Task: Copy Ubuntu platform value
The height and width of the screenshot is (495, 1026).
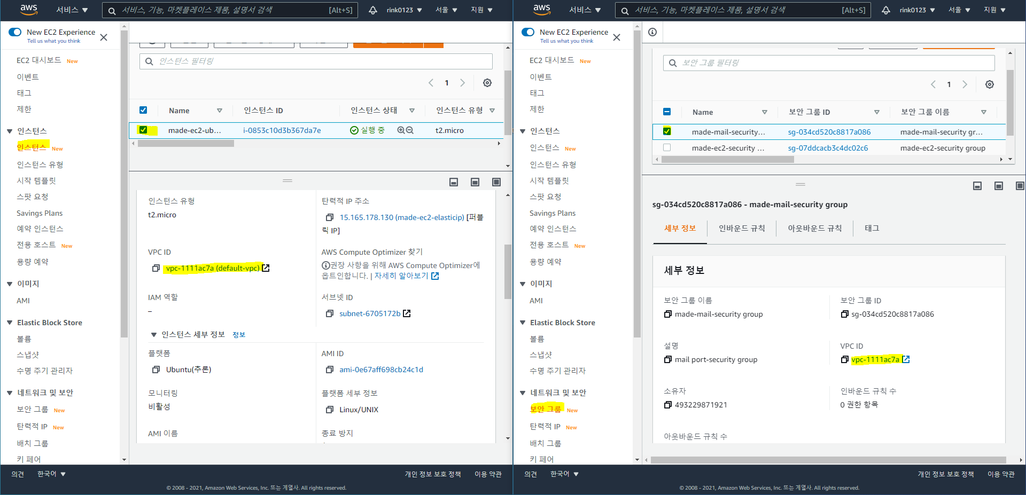Action: pos(156,370)
